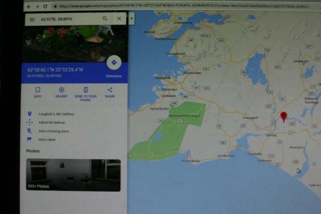
Task: Collapse the side panel using the arrow
Action: tap(131, 19)
